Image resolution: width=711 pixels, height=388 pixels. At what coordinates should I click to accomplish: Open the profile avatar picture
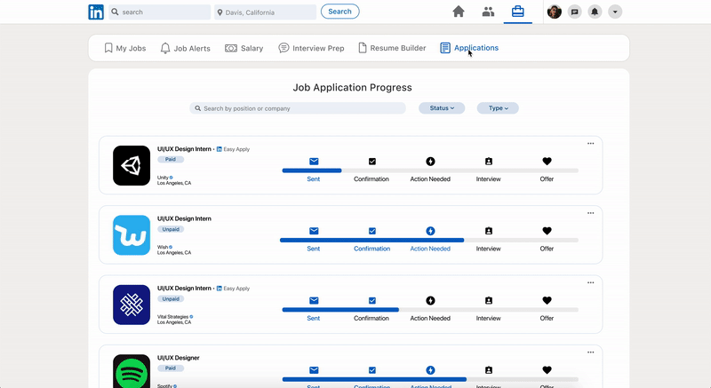click(x=554, y=12)
